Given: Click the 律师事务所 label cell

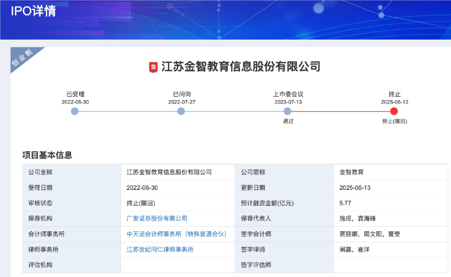Looking at the screenshot, I should pyautogui.click(x=72, y=249).
